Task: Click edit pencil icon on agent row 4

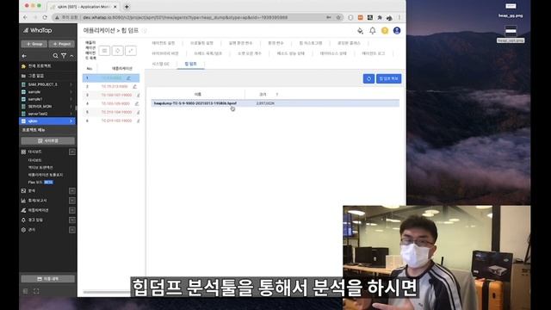Action: click(x=137, y=103)
